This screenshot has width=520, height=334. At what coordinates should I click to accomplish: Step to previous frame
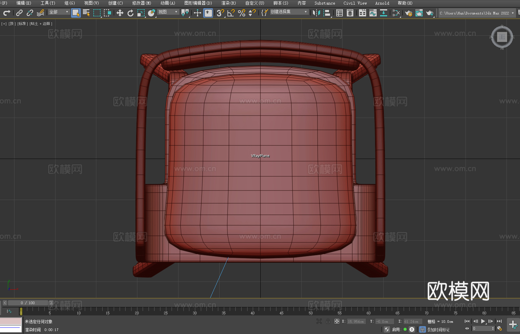475,321
